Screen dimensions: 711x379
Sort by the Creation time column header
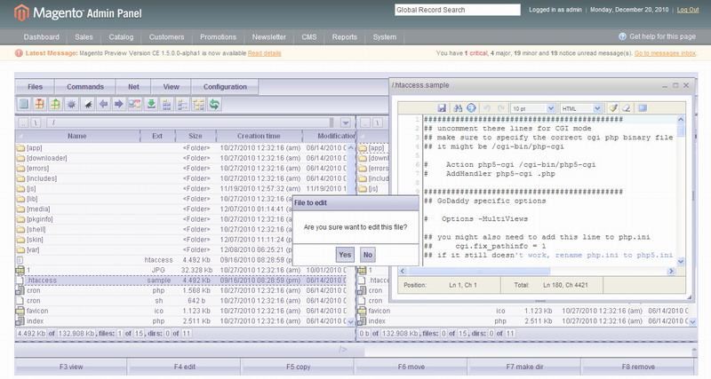[259, 136]
